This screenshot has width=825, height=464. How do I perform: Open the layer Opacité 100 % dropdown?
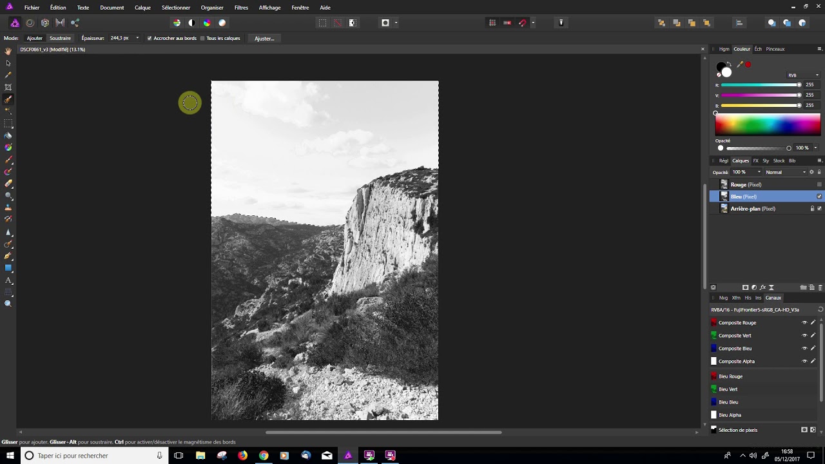(759, 172)
